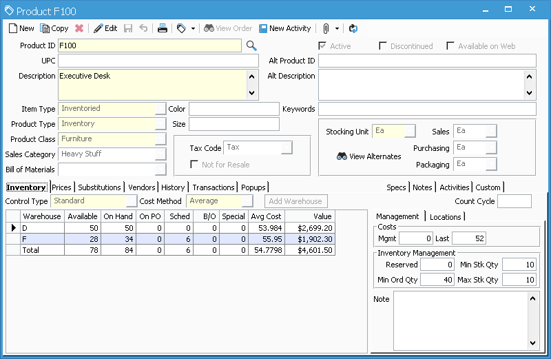The height and width of the screenshot is (359, 551).
Task: Open the Stocking Unit dropdown
Action: [410, 132]
